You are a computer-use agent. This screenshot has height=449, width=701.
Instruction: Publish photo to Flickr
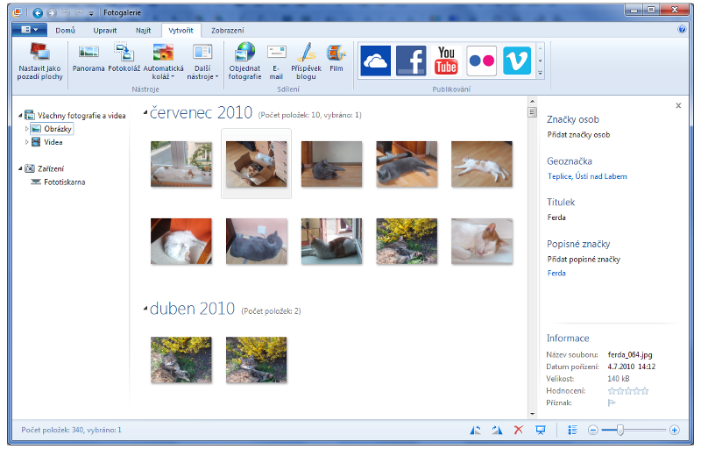coord(481,61)
